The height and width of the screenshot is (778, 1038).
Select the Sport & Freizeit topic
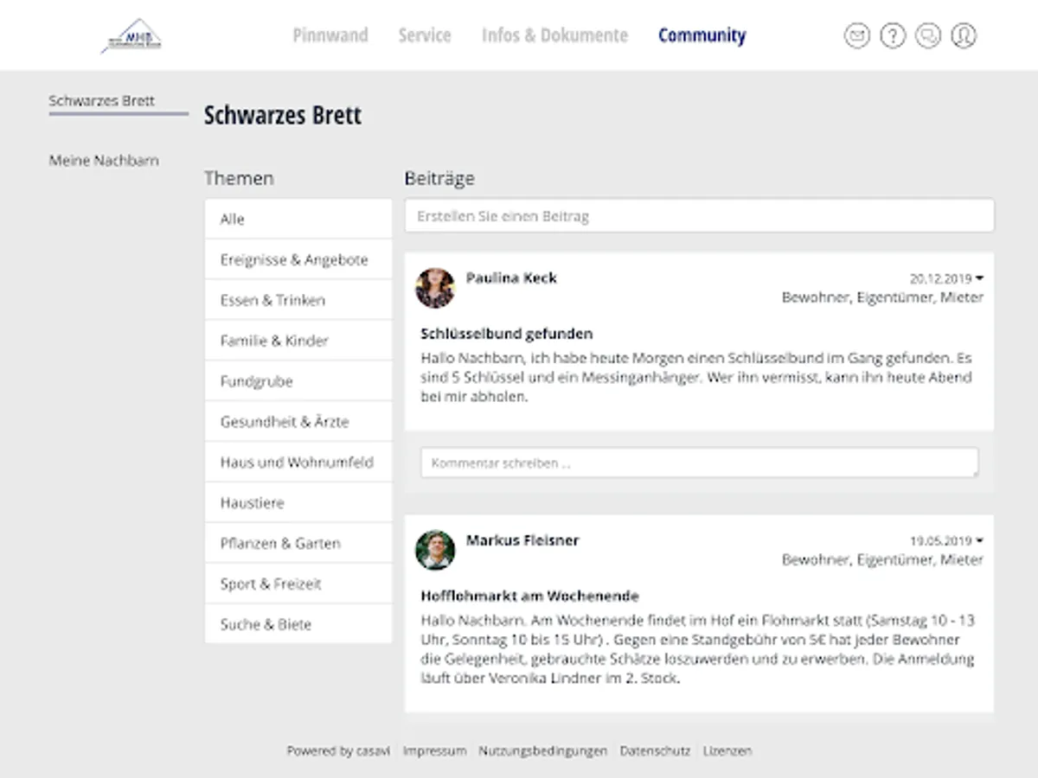click(x=298, y=584)
